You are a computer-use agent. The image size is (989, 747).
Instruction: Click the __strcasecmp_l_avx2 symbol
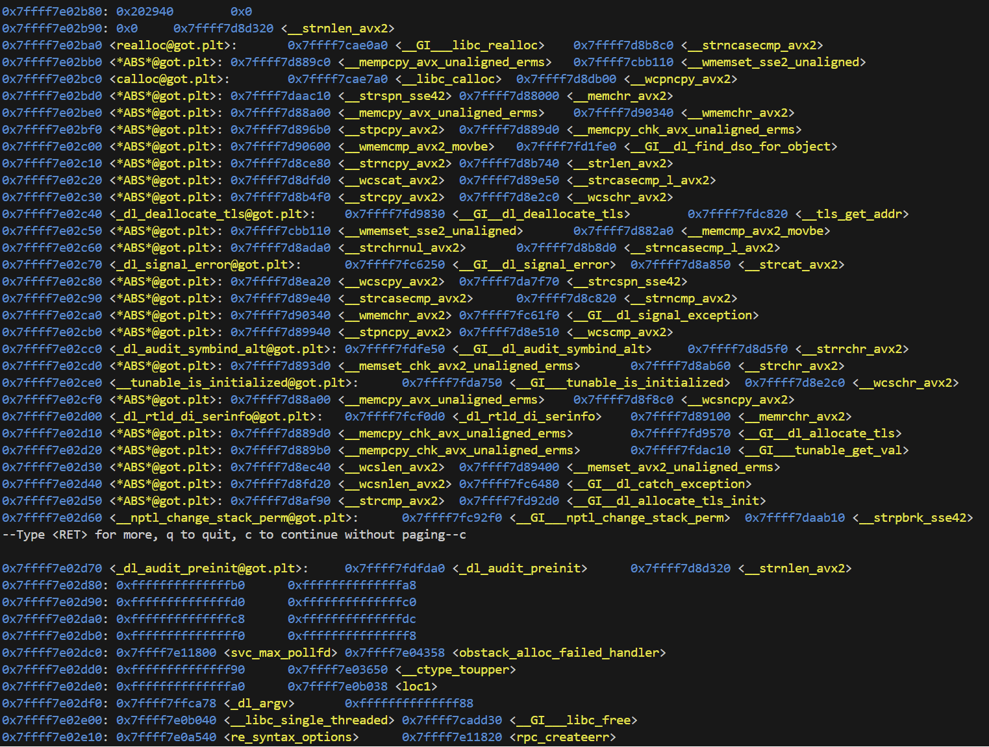click(641, 180)
